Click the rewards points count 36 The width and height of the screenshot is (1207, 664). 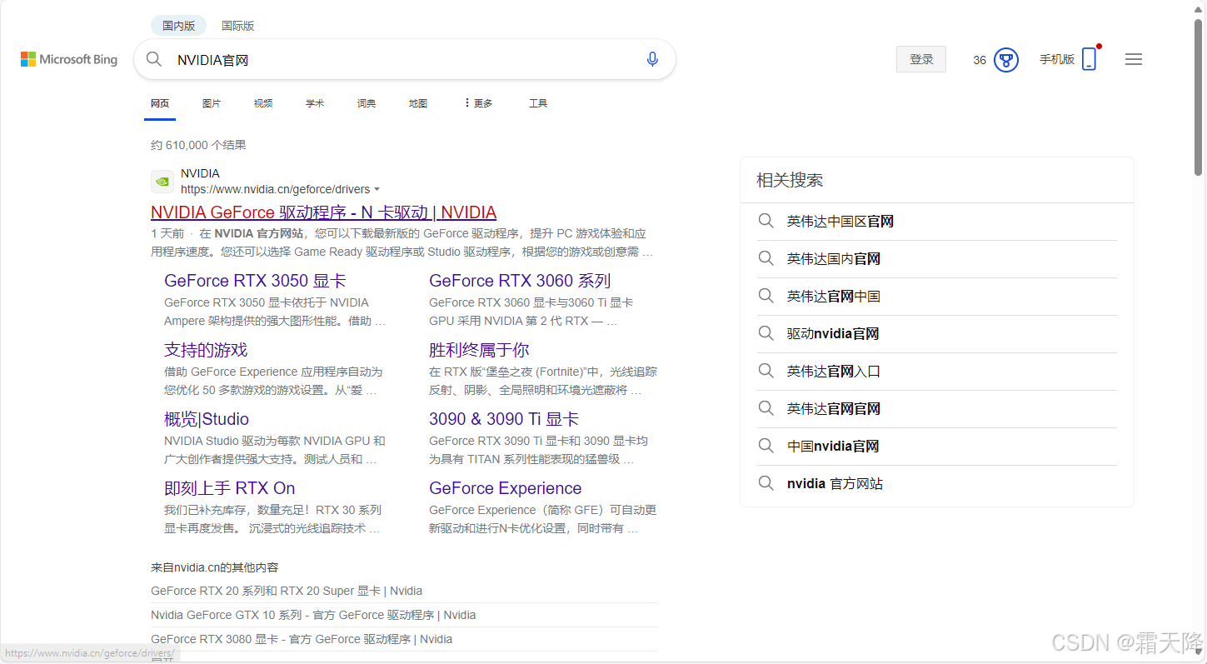click(980, 60)
